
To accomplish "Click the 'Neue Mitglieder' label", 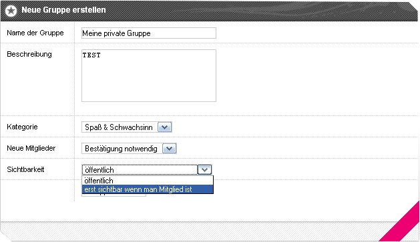I will click(31, 148).
